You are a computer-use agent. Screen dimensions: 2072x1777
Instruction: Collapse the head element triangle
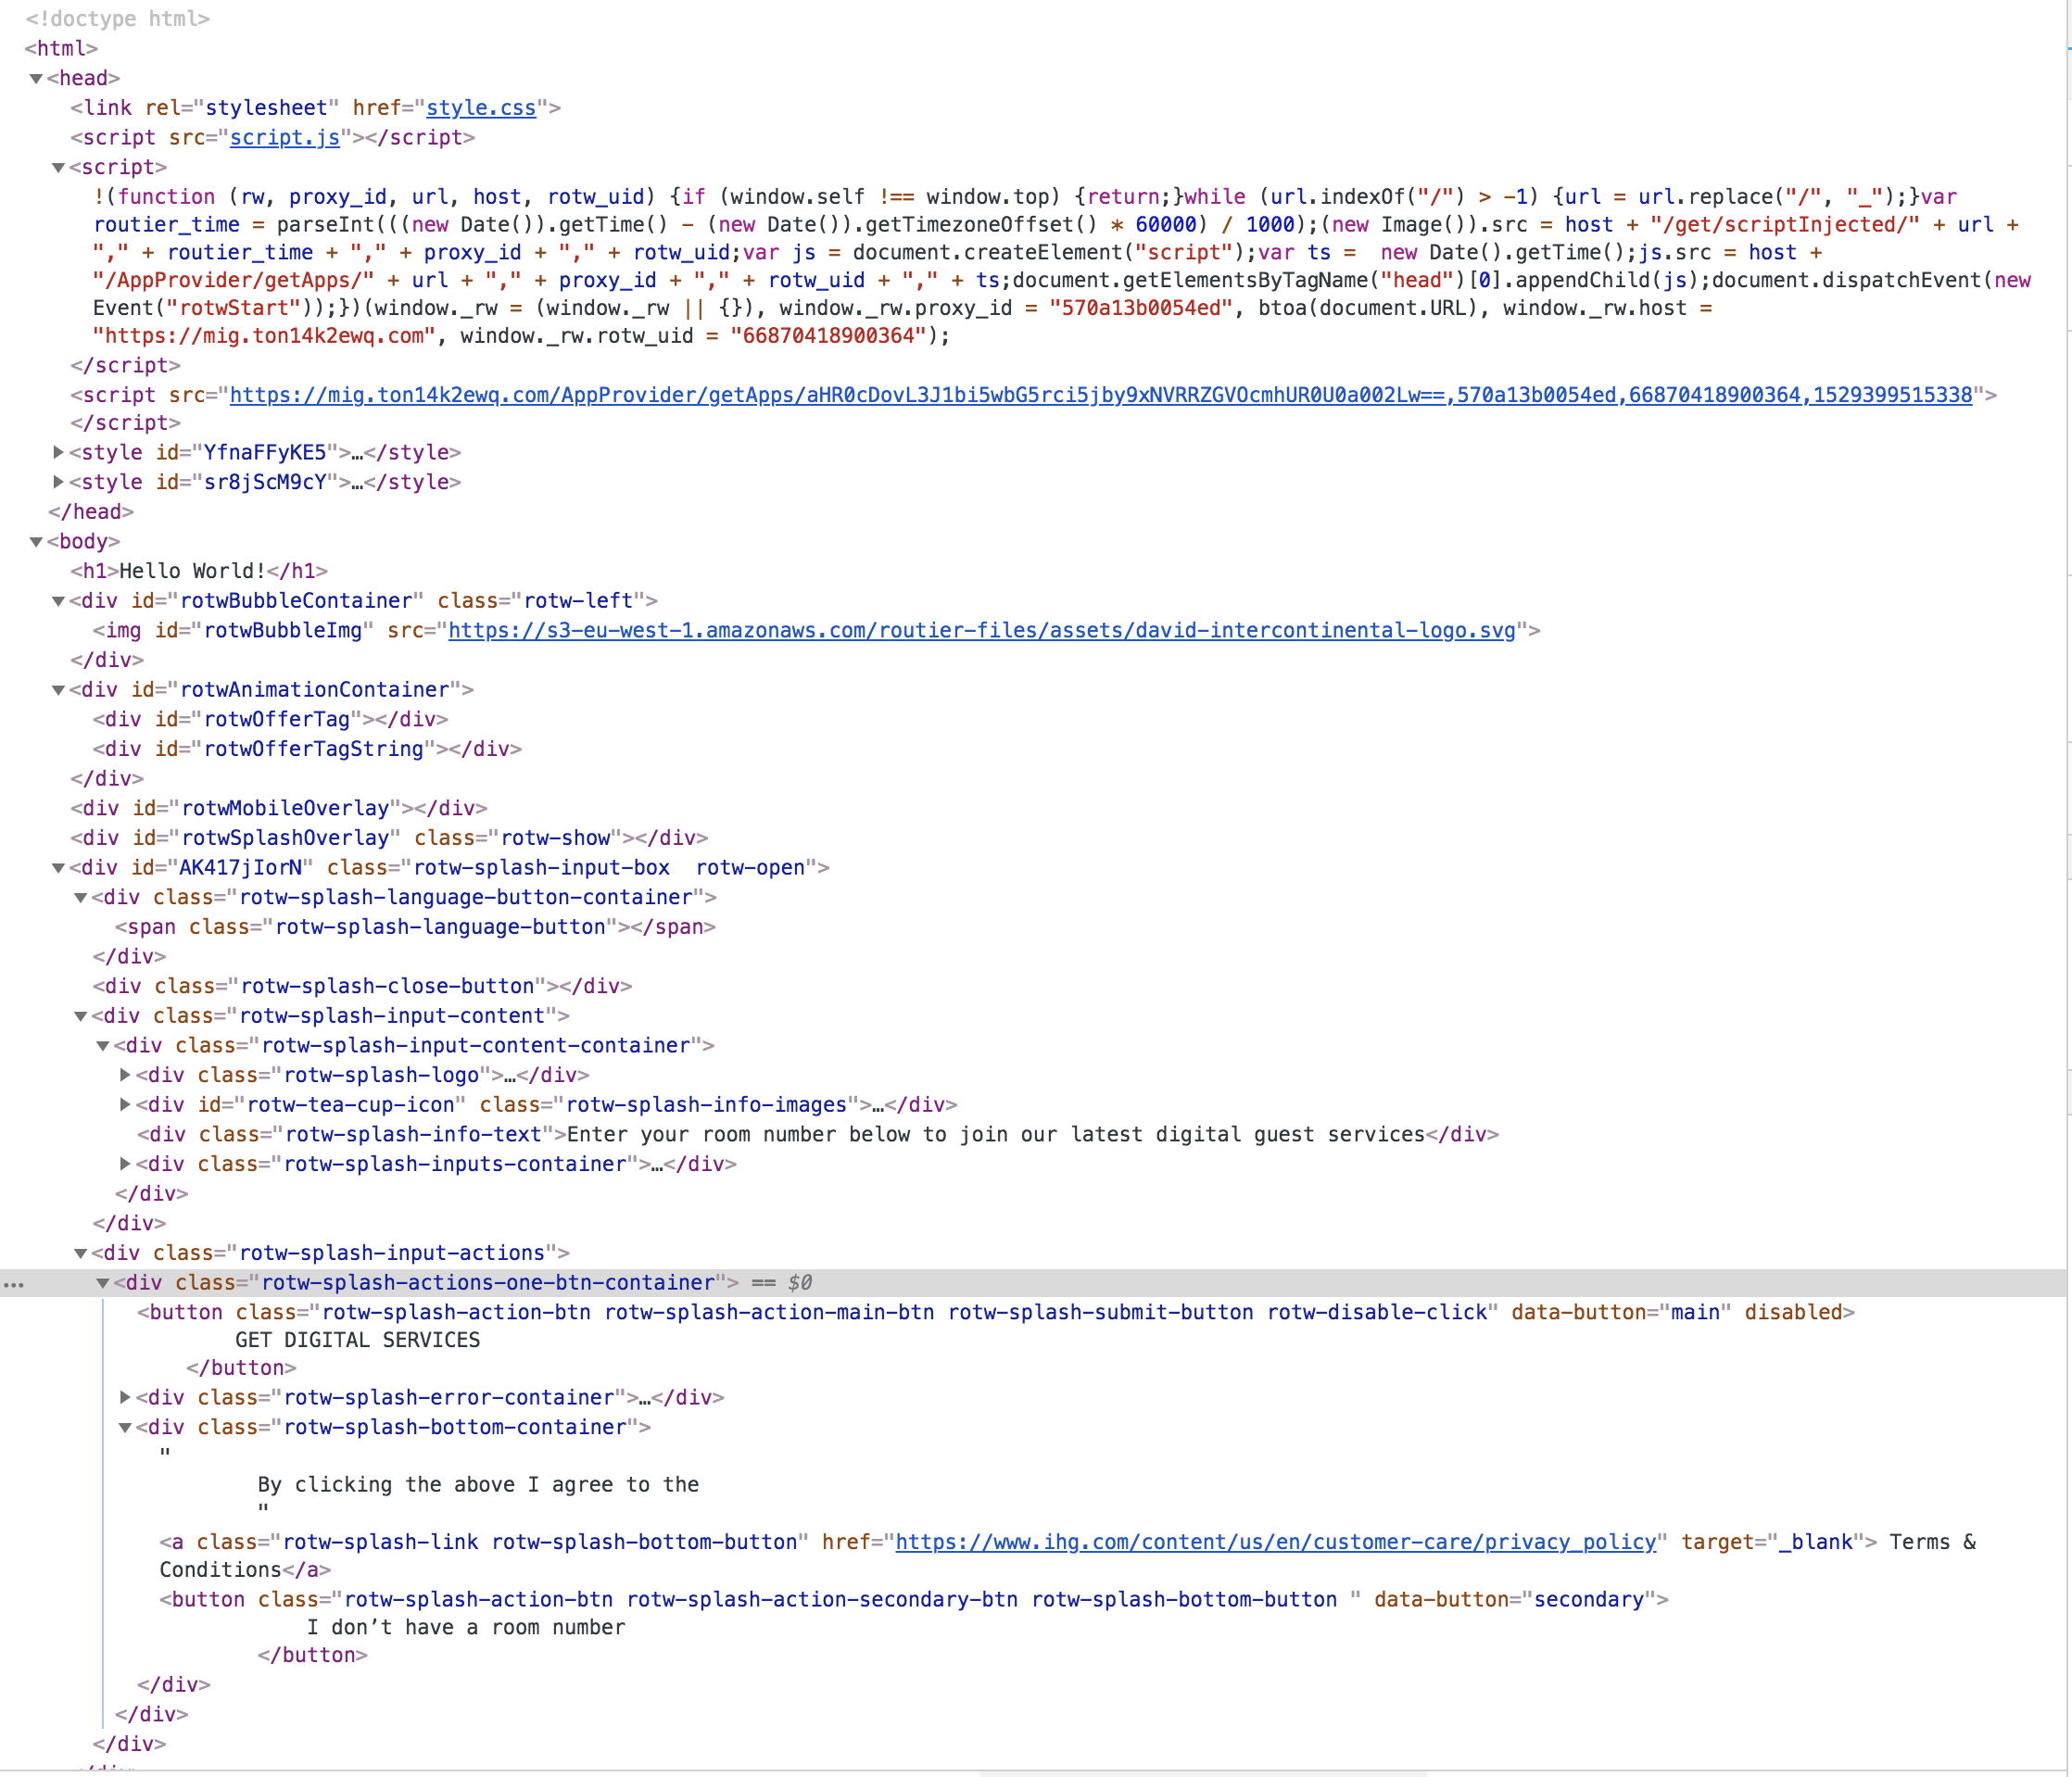click(x=36, y=78)
